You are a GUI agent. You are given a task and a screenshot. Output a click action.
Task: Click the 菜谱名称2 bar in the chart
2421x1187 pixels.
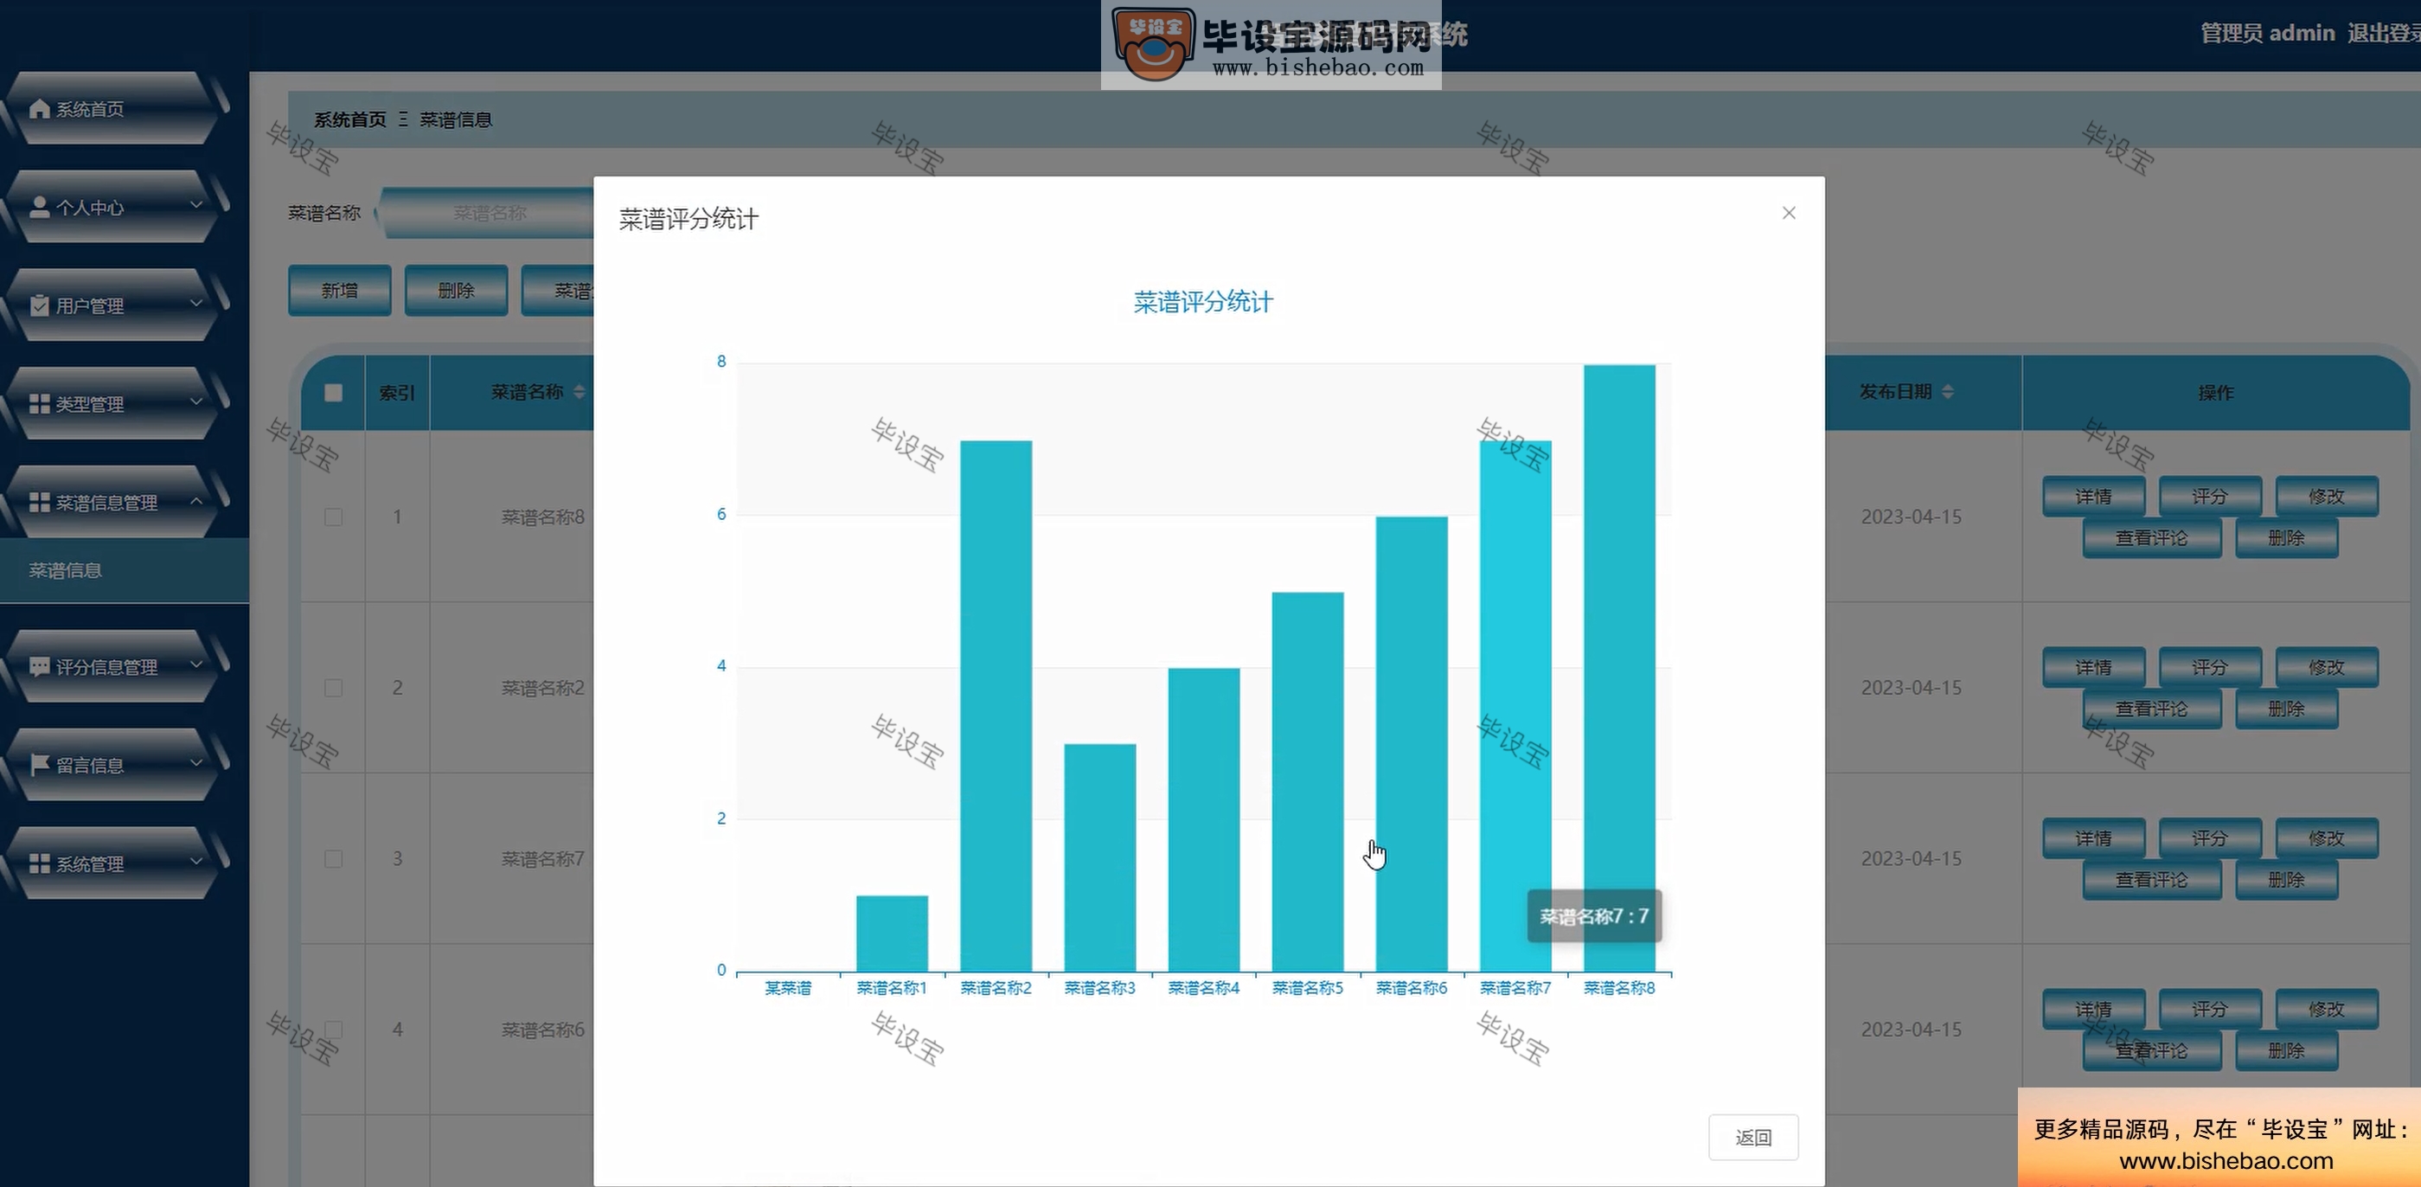(x=996, y=706)
